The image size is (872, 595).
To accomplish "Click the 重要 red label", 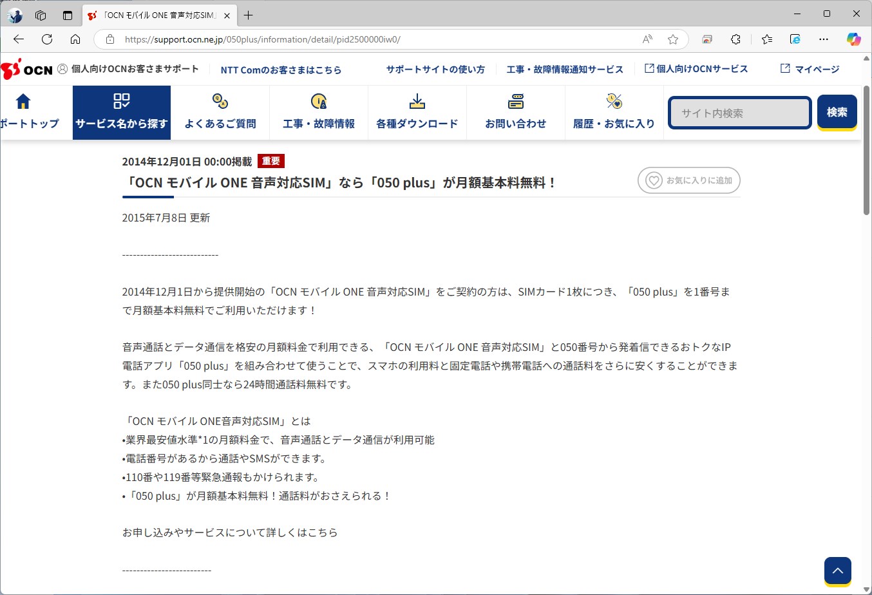I will 271,161.
